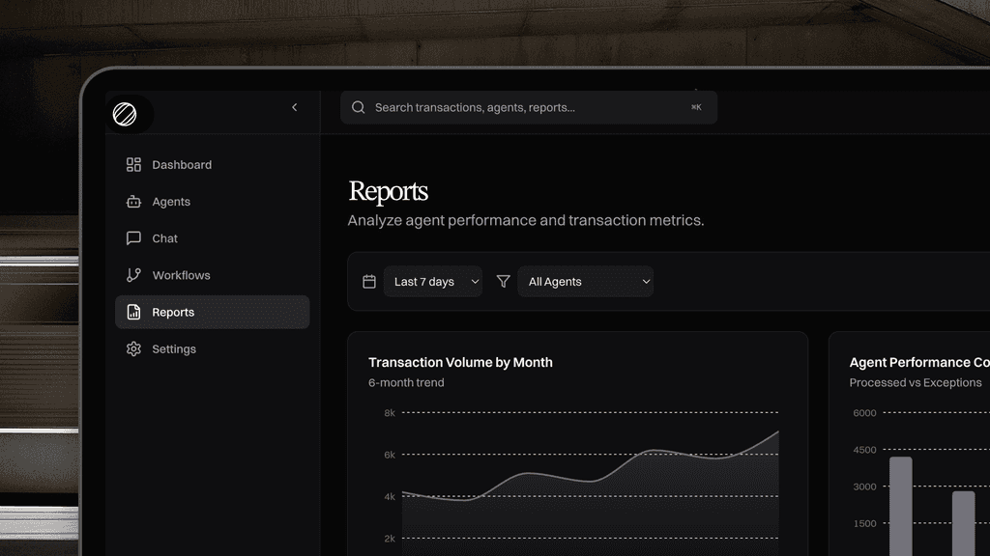Viewport: 990px width, 556px height.
Task: Click the search magnifier icon
Action: 358,107
